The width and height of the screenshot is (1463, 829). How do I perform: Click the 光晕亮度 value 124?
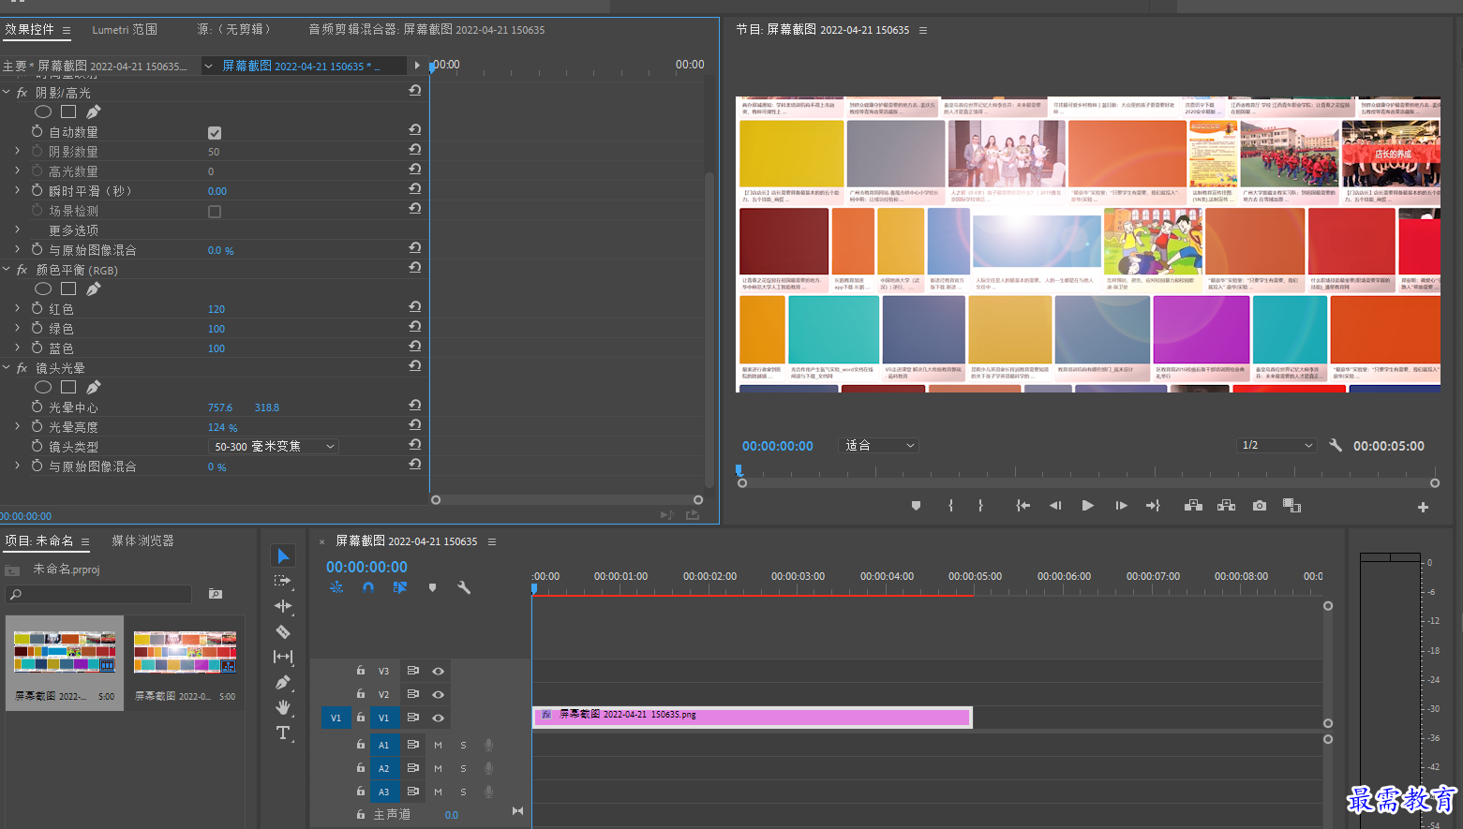[222, 427]
